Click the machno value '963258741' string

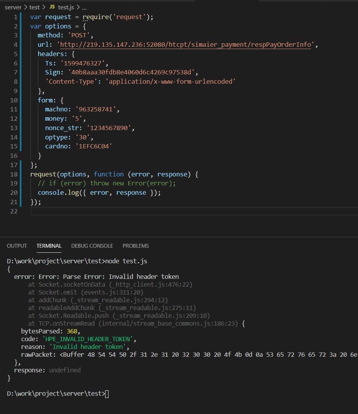point(95,109)
